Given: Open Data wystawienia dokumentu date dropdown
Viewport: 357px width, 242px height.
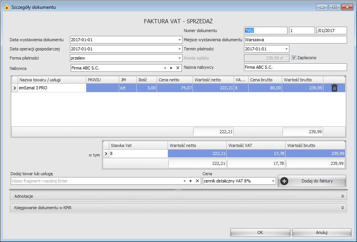Looking at the screenshot, I should [179, 40].
